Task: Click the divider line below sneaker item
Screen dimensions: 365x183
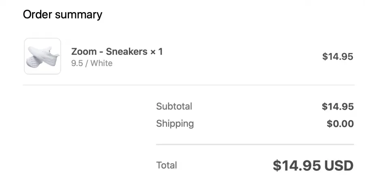Action: [189, 85]
